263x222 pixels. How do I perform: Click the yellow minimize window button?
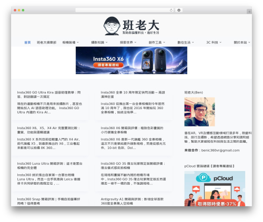click(x=19, y=10)
